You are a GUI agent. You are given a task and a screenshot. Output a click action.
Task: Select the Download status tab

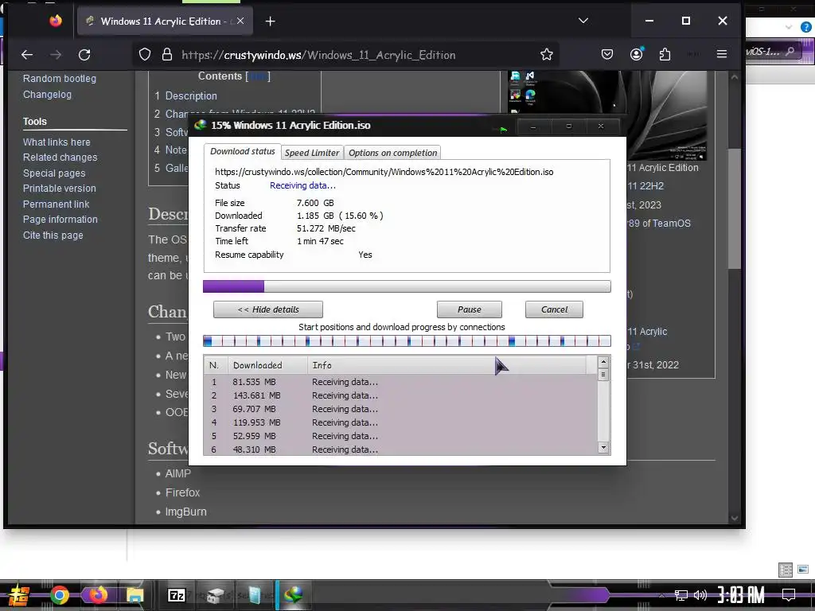pos(242,151)
